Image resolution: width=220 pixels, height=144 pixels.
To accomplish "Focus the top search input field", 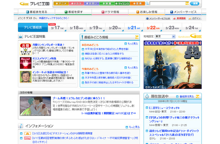I will [168, 3].
